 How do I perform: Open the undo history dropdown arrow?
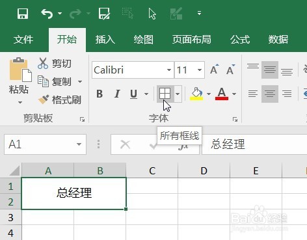[60, 14]
